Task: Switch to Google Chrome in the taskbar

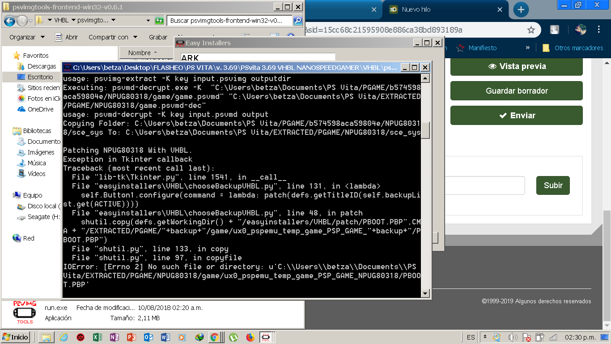Action: (215, 337)
